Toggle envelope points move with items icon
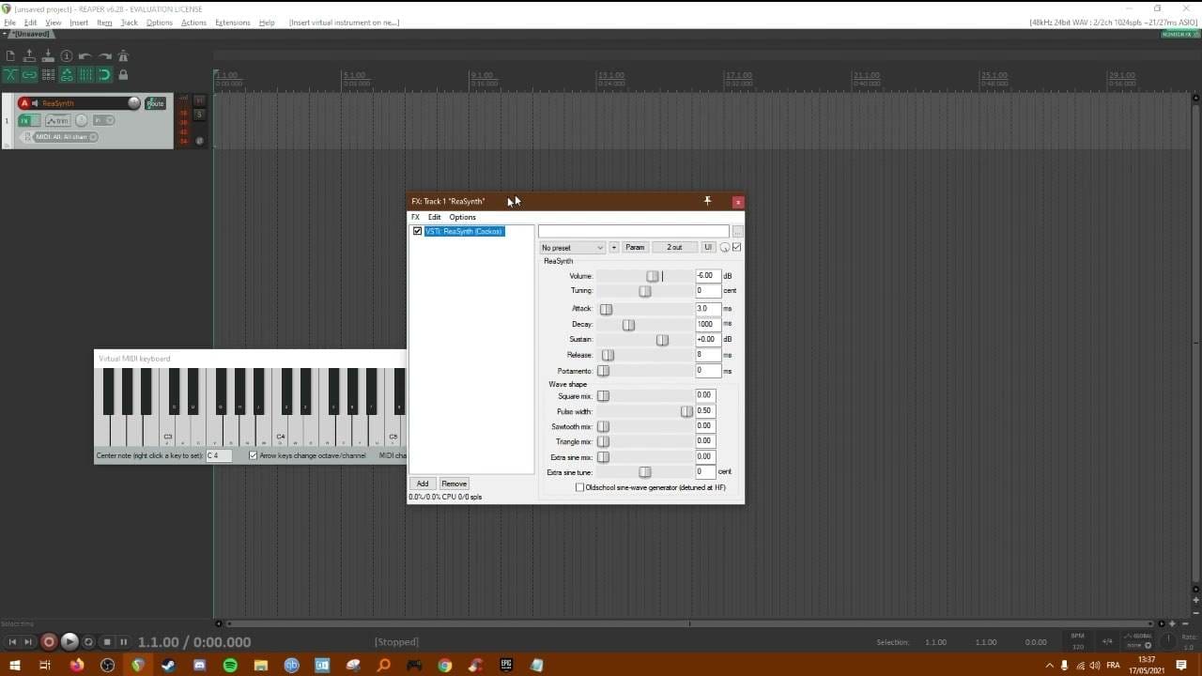The image size is (1202, 676). pyautogui.click(x=67, y=75)
